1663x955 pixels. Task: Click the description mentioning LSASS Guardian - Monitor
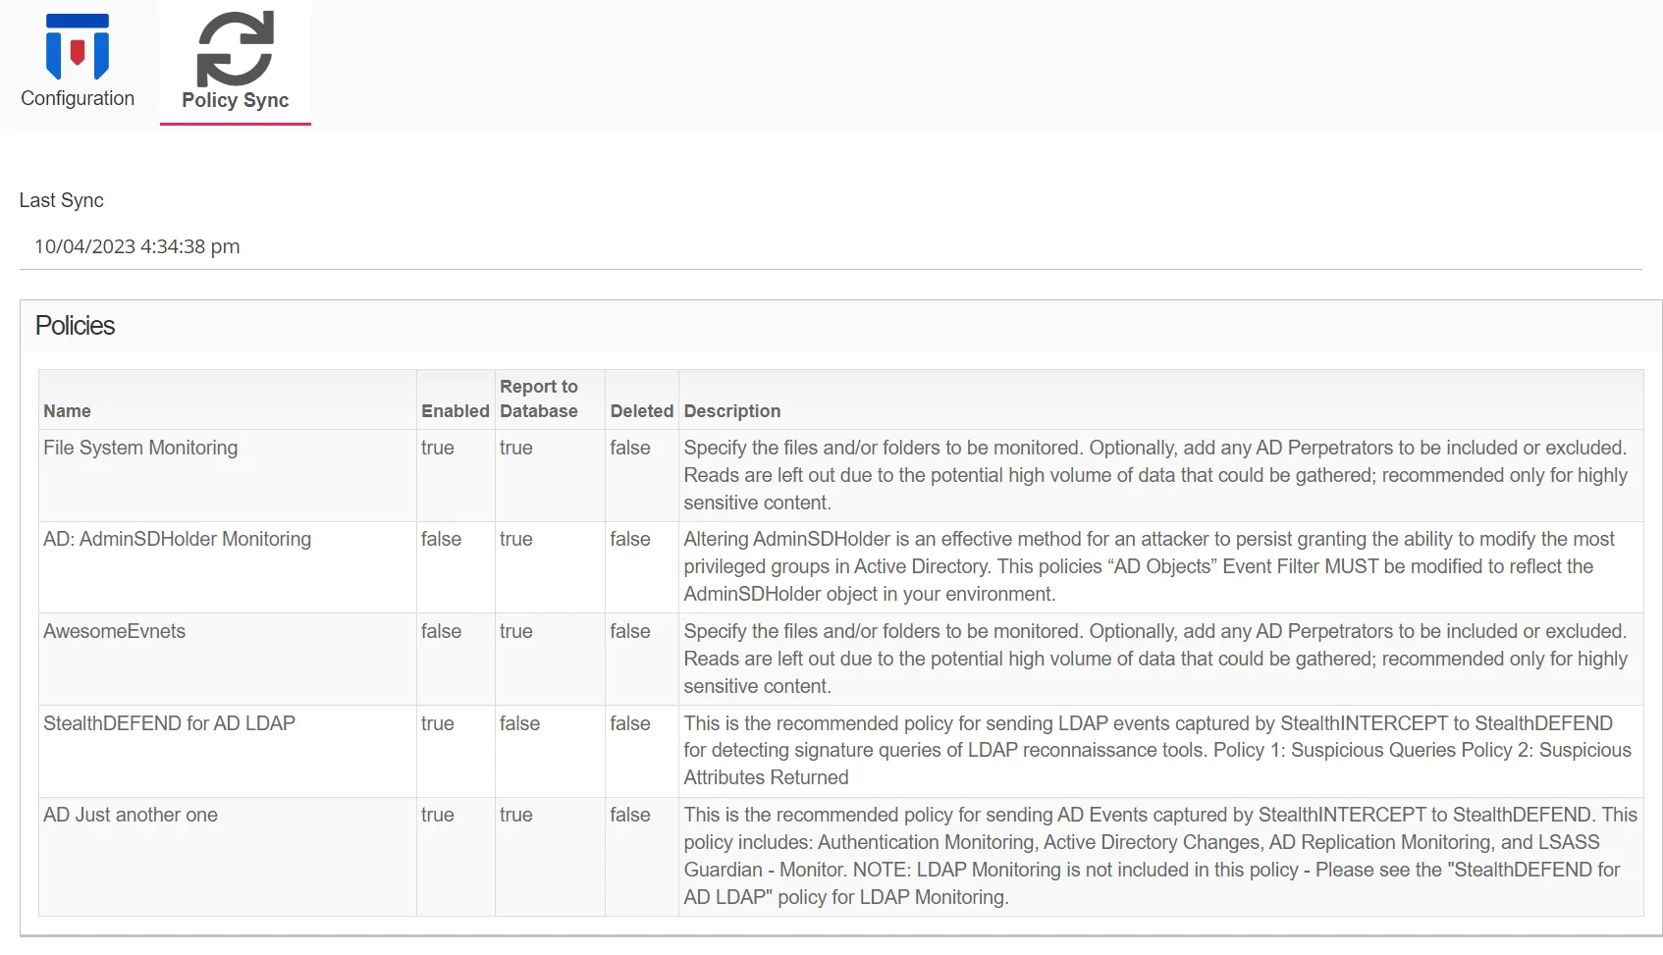tap(1160, 856)
